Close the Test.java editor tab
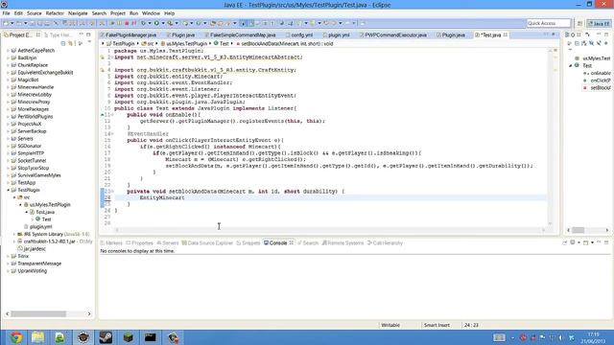The image size is (614, 345). (506, 35)
